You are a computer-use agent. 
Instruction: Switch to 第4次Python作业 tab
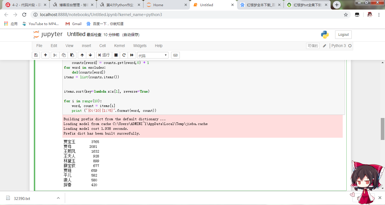point(120,5)
